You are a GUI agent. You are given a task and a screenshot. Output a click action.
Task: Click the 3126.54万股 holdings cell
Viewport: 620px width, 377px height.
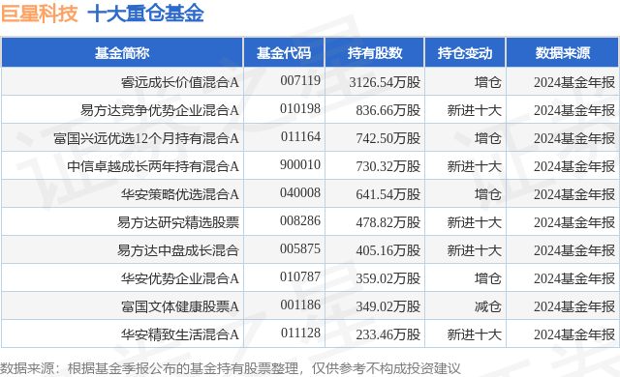pos(385,82)
